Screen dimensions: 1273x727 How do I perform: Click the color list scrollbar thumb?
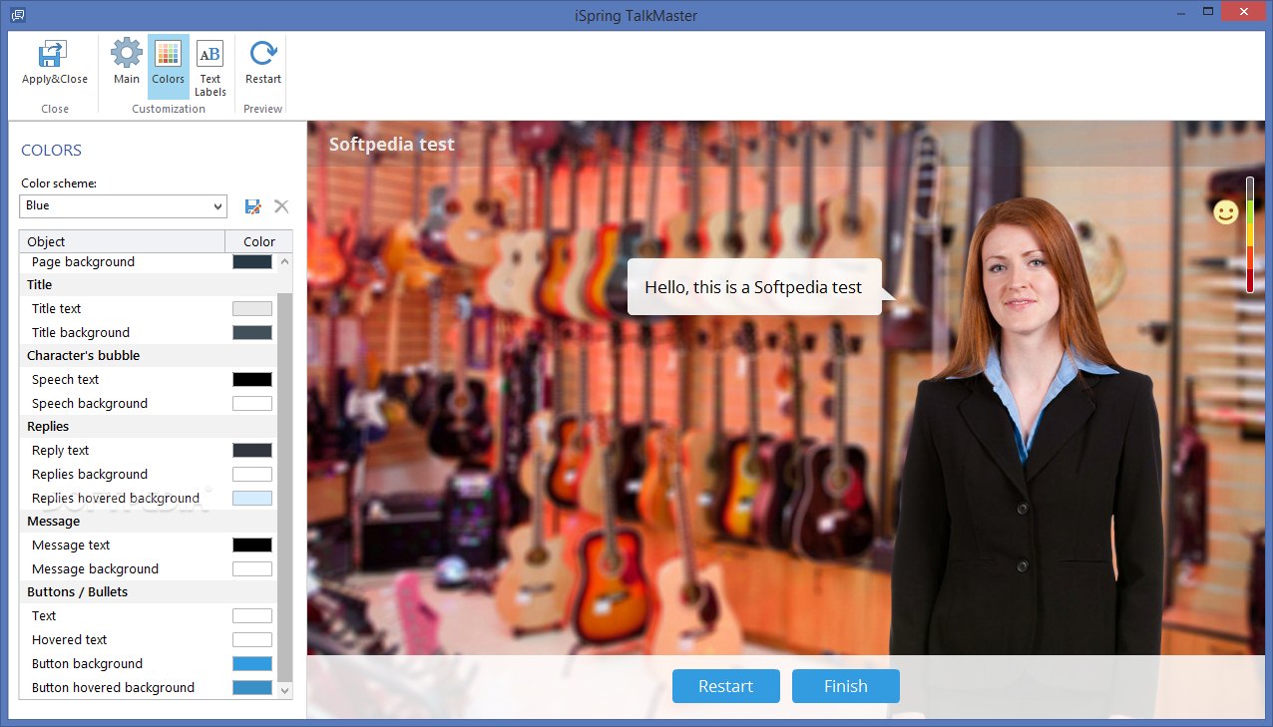[x=285, y=487]
